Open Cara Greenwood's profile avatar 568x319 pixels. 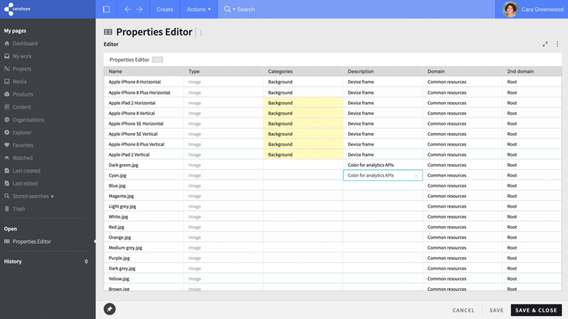[510, 10]
